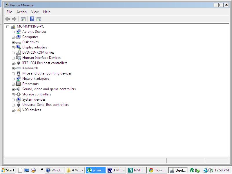Expand the Universal Serial Bus controllers node
Viewport: 232px width, 174px height.
coord(13,105)
